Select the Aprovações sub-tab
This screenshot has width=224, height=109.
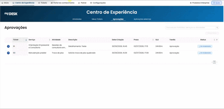point(118,19)
